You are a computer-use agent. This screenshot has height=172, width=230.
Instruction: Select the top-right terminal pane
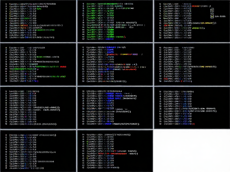192,21
